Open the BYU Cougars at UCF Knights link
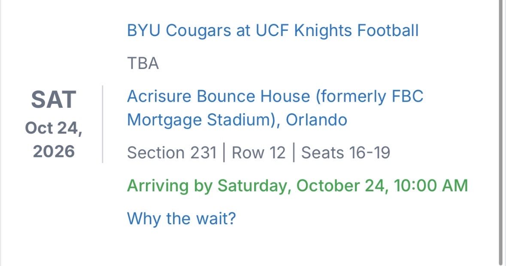Image resolution: width=506 pixels, height=266 pixels. [x=273, y=31]
